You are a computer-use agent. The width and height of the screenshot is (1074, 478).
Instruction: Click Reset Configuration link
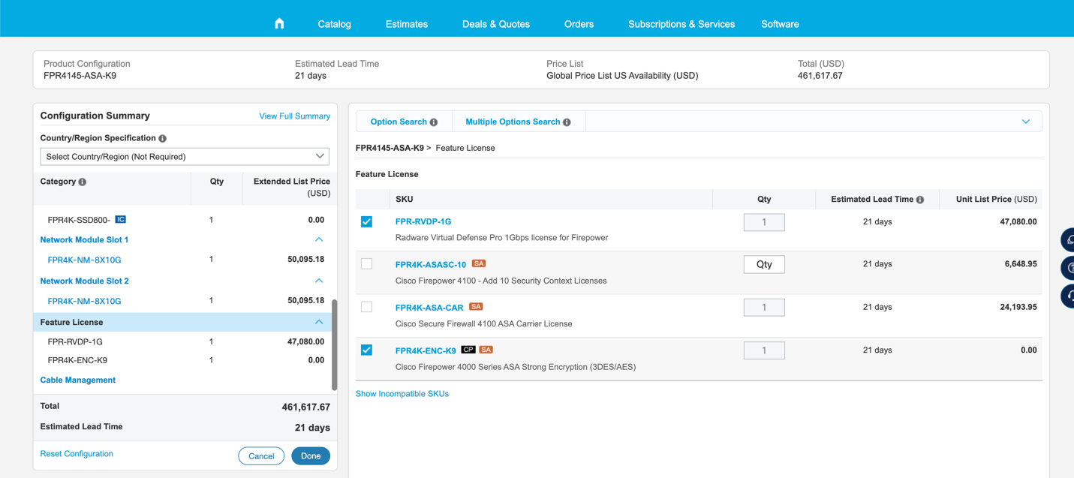pos(77,454)
